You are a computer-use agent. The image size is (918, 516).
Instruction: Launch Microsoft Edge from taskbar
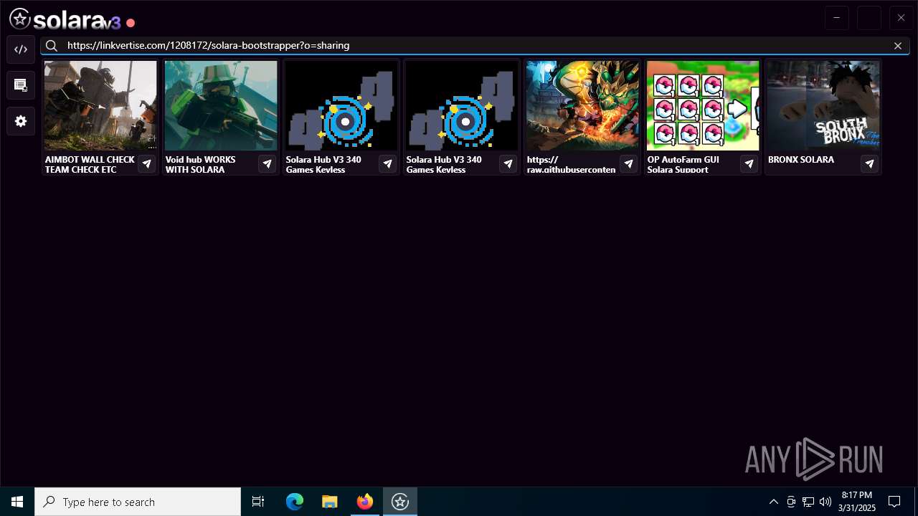point(295,502)
